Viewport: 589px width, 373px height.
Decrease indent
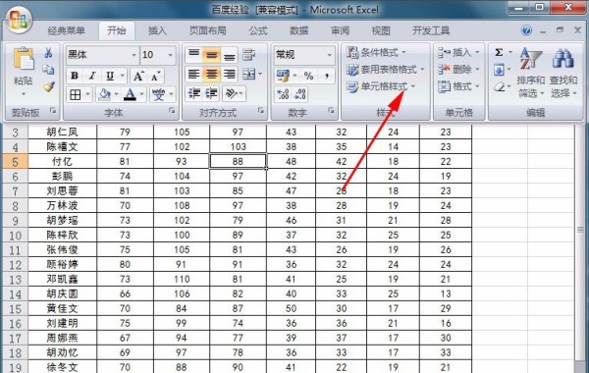(x=194, y=93)
